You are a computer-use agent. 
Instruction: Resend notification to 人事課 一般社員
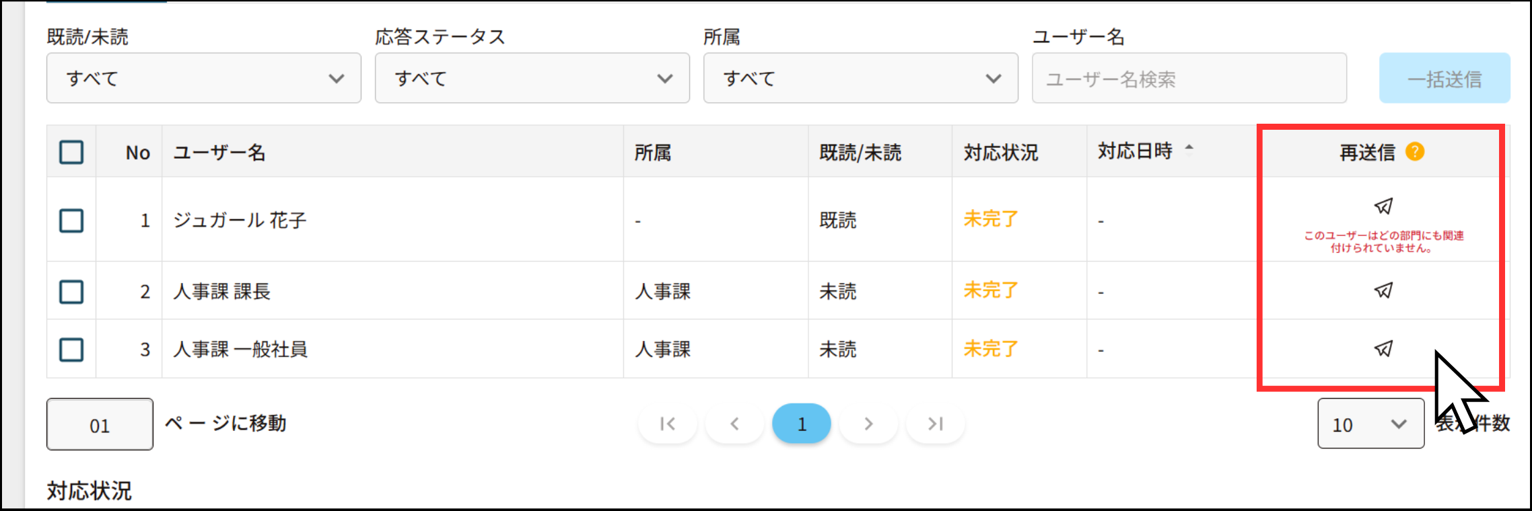coord(1383,348)
